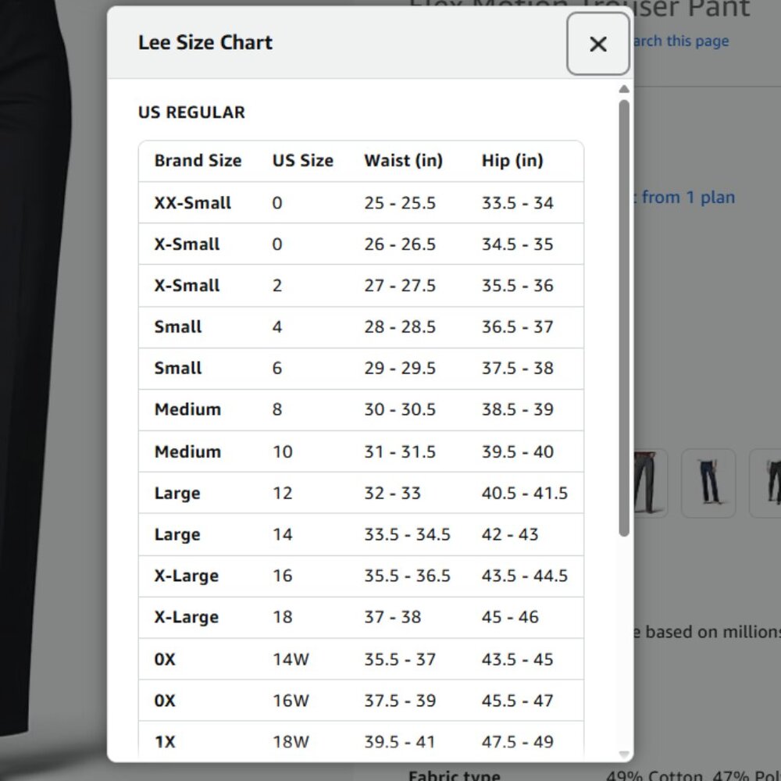
Task: Click X-Large row US size '18'
Action: [283, 617]
